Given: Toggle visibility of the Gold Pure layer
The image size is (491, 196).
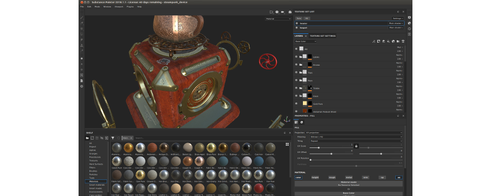Looking at the screenshot, I should coord(296,103).
